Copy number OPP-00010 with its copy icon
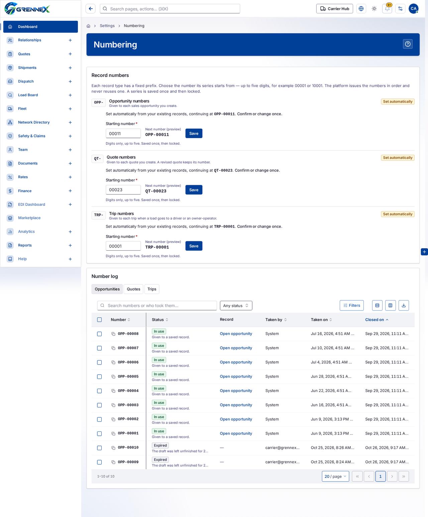 pos(113,448)
